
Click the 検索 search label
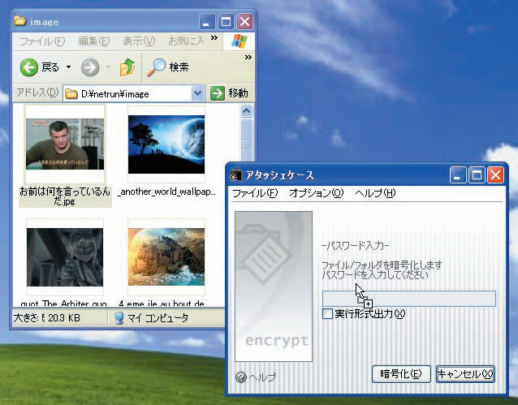coord(179,67)
